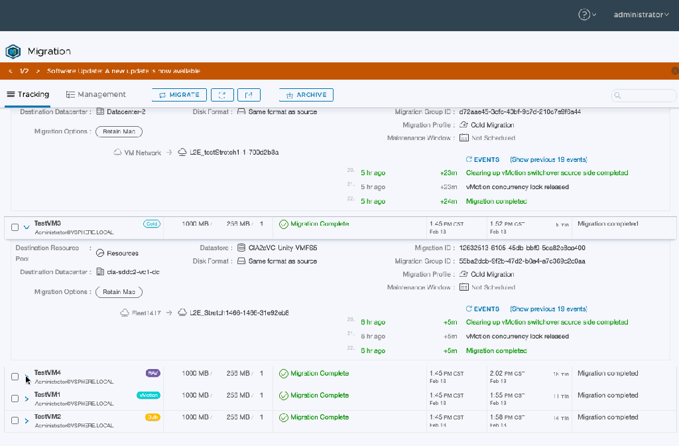Click the migration search field
The width and height of the screenshot is (679, 446).
tap(644, 96)
